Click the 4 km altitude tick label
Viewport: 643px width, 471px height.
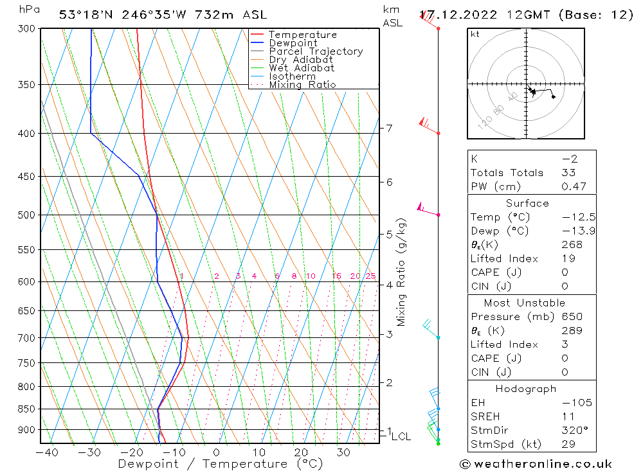click(x=389, y=285)
